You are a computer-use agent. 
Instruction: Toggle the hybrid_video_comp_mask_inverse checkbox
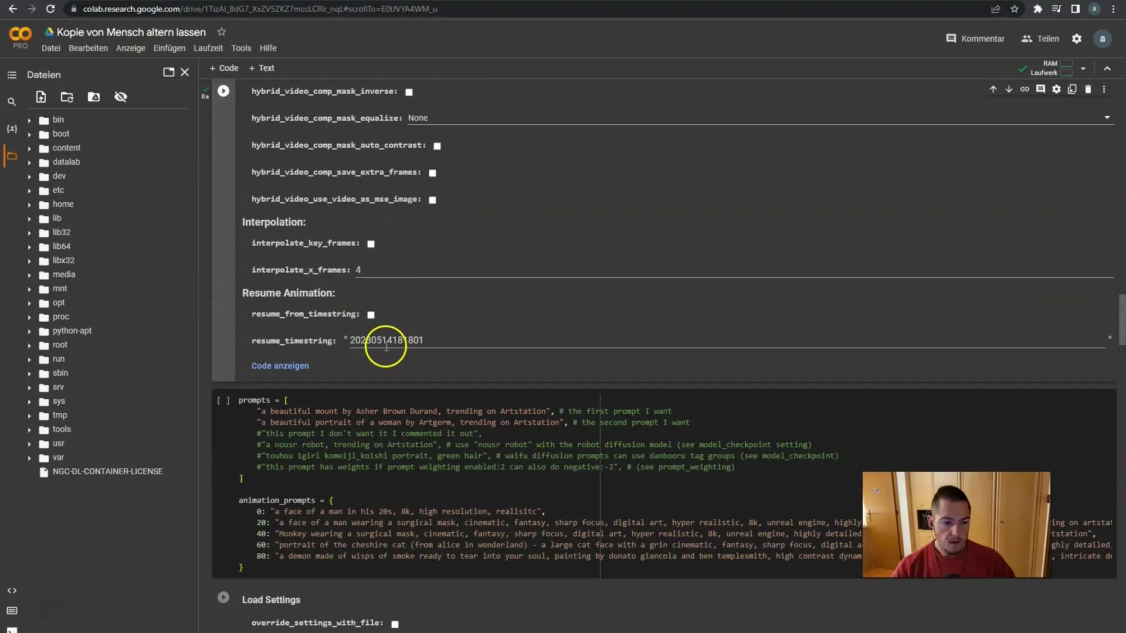click(411, 91)
